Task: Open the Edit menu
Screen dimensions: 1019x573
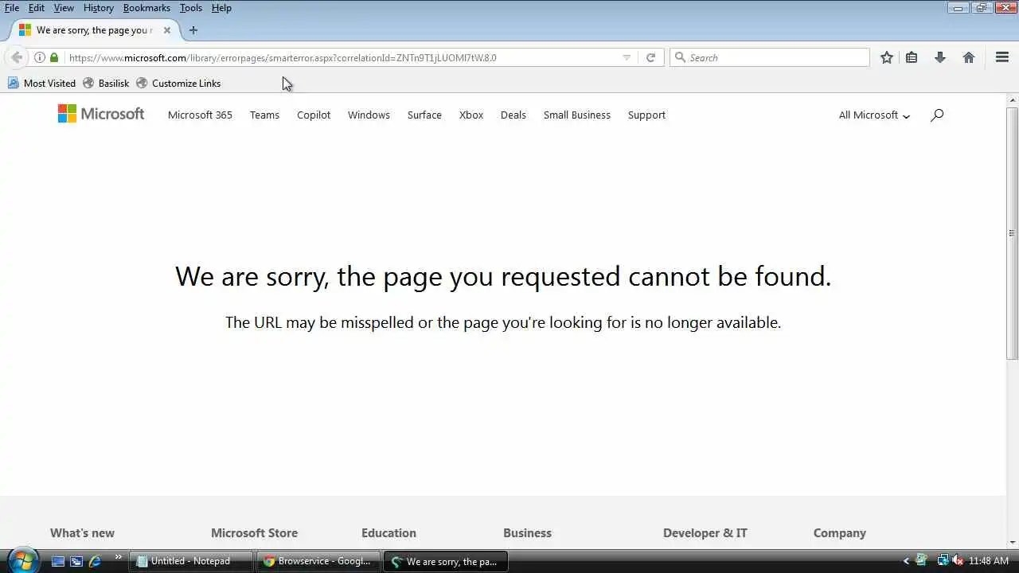Action: point(37,8)
